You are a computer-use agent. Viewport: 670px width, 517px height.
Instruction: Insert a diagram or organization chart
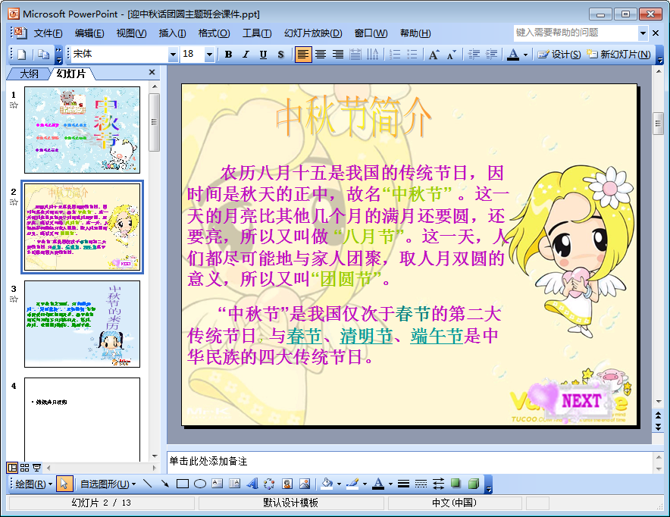click(269, 484)
